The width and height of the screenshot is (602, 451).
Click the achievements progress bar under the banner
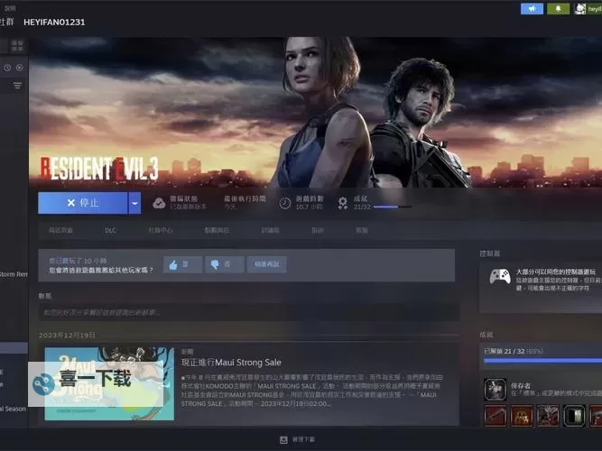(x=392, y=207)
